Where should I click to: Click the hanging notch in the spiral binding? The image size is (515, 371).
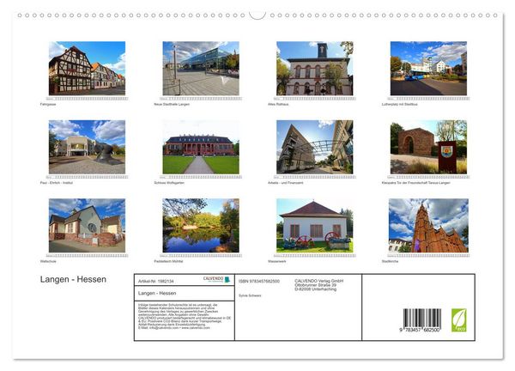257,15
